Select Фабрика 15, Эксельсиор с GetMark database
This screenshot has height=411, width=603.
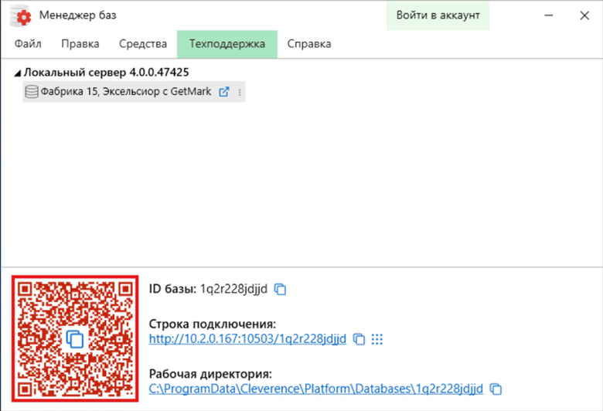tap(134, 91)
